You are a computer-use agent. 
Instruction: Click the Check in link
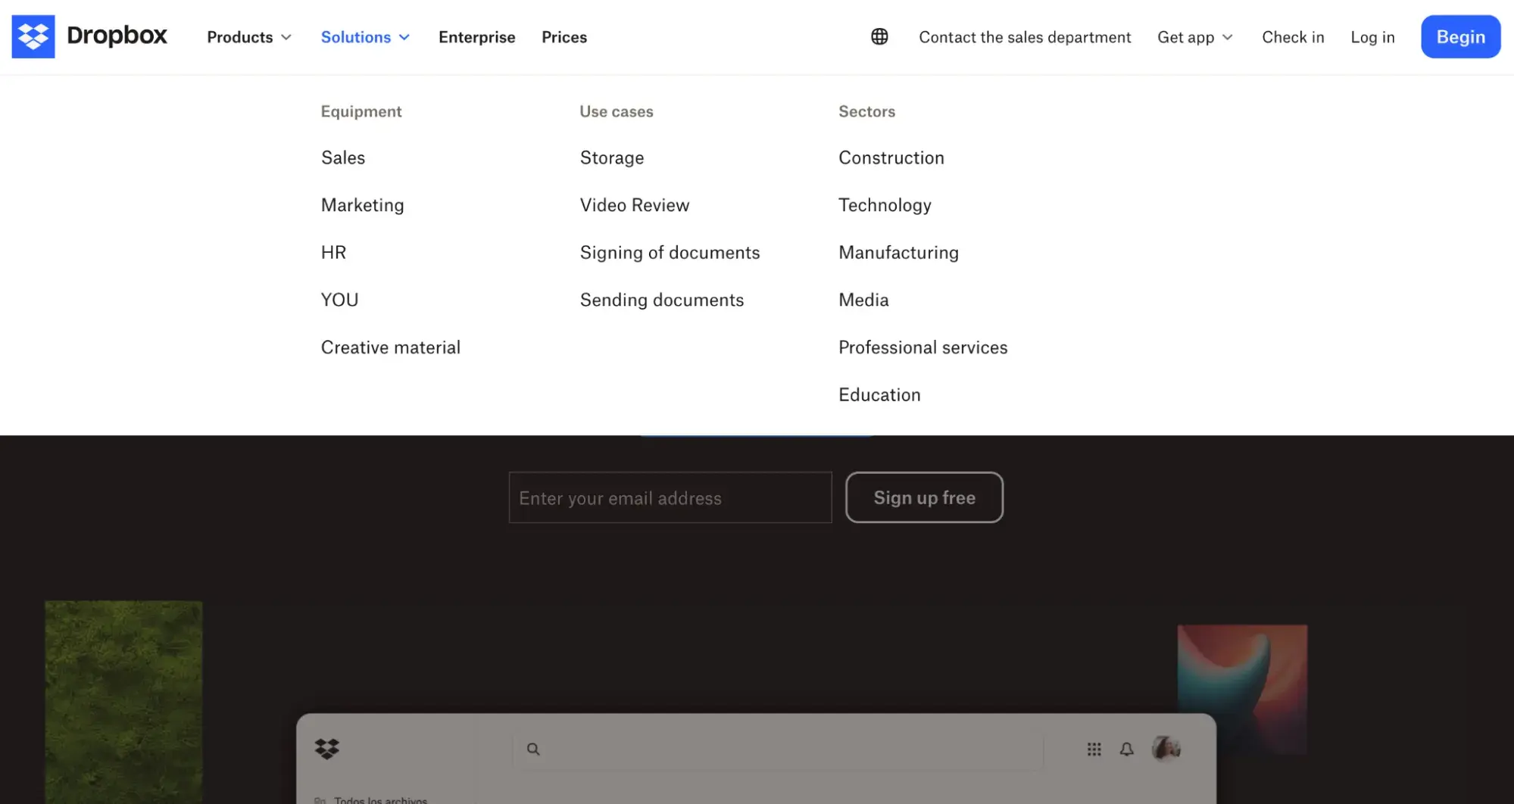[x=1293, y=37]
